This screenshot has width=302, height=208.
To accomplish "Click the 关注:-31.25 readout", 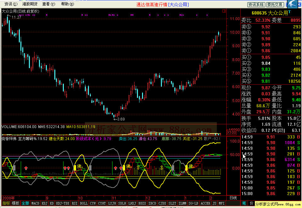I will tap(192, 138).
